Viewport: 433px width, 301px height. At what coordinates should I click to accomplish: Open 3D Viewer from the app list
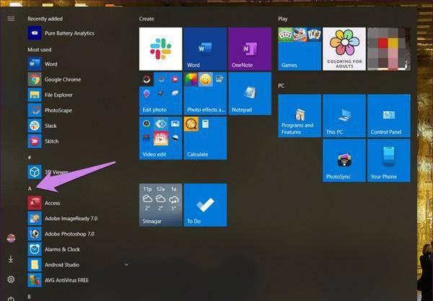79,172
